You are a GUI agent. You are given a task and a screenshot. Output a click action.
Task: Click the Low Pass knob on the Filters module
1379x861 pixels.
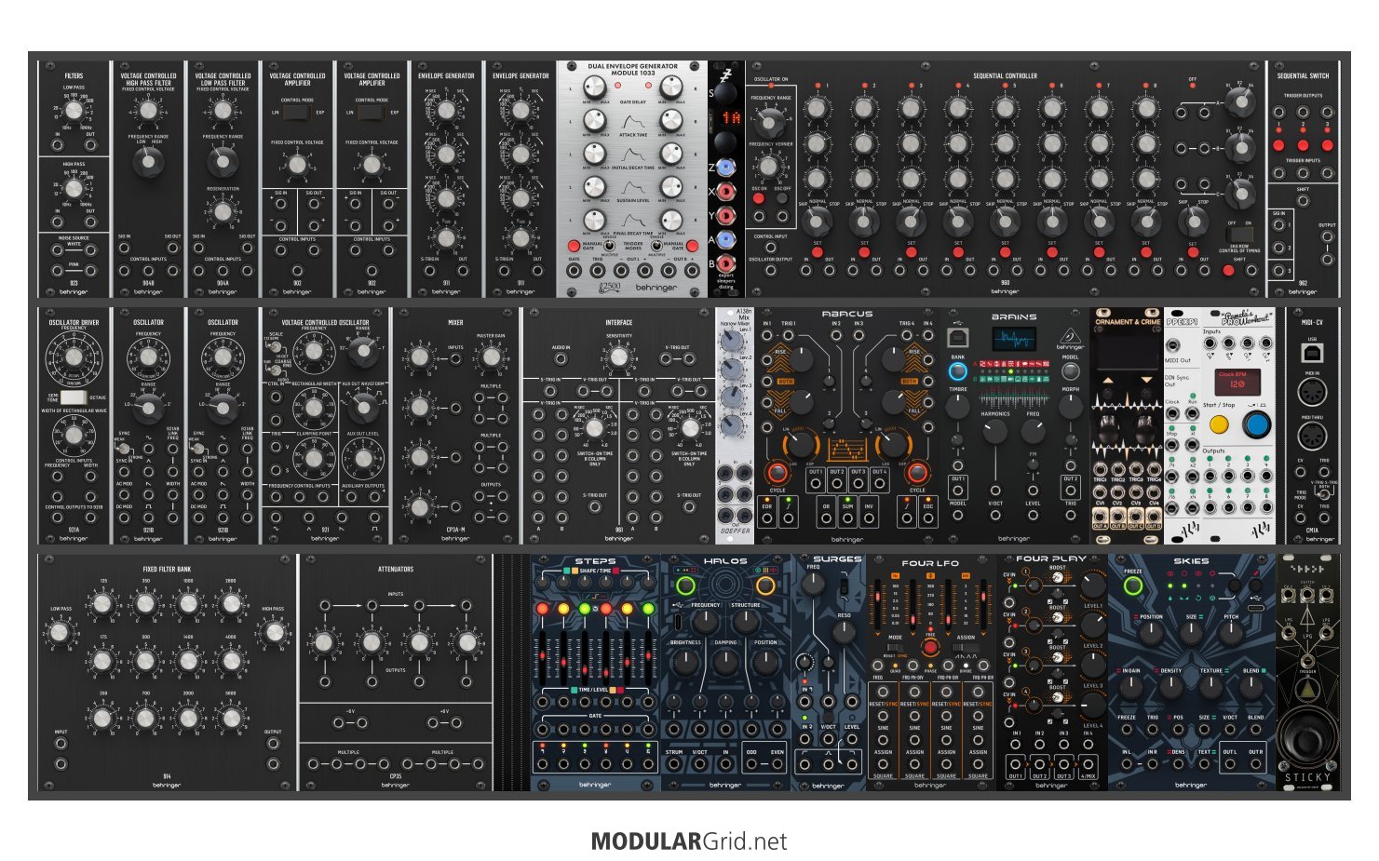tap(74, 111)
